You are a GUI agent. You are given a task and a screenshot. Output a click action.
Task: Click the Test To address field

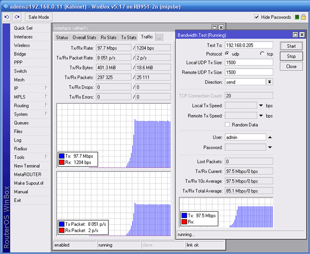249,45
